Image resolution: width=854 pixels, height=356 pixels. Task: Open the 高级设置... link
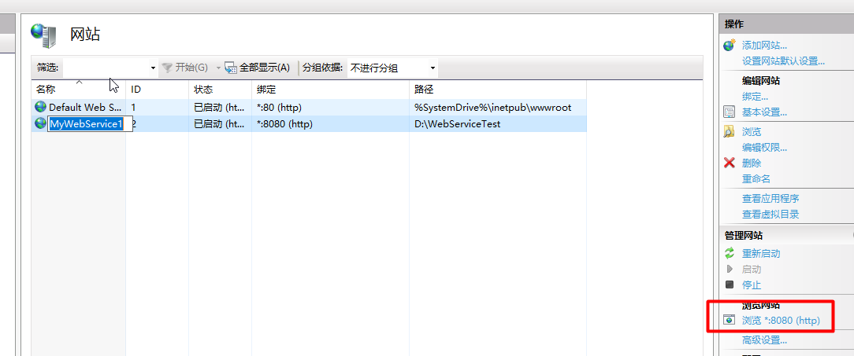[764, 340]
